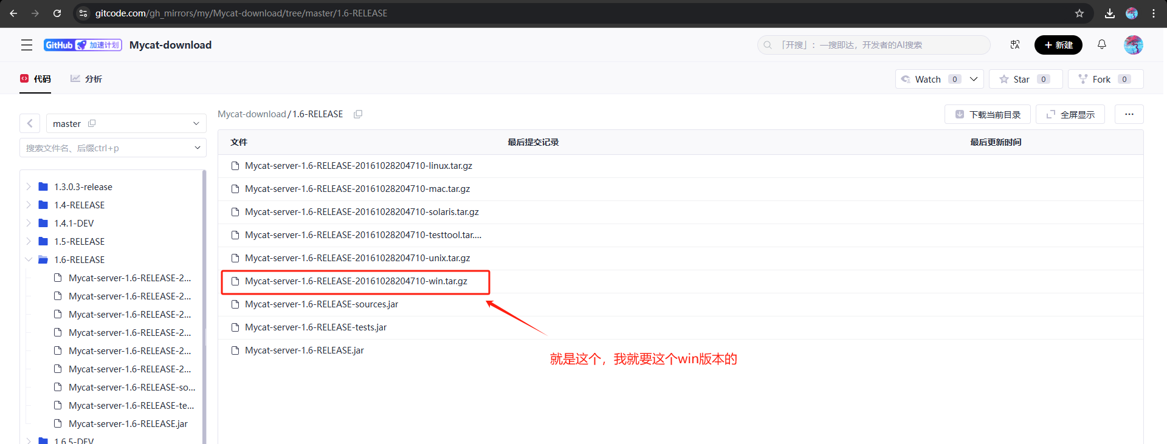Screen dimensions: 1167x444
Task: Open the Mycat-download repository title link
Action: (171, 45)
